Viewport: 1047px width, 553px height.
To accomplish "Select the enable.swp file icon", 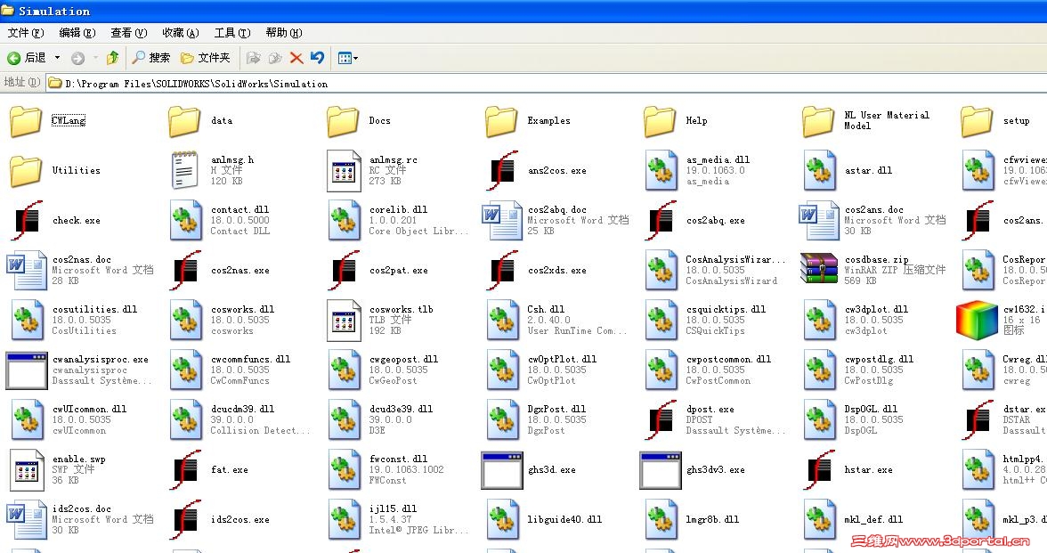I will [x=27, y=469].
